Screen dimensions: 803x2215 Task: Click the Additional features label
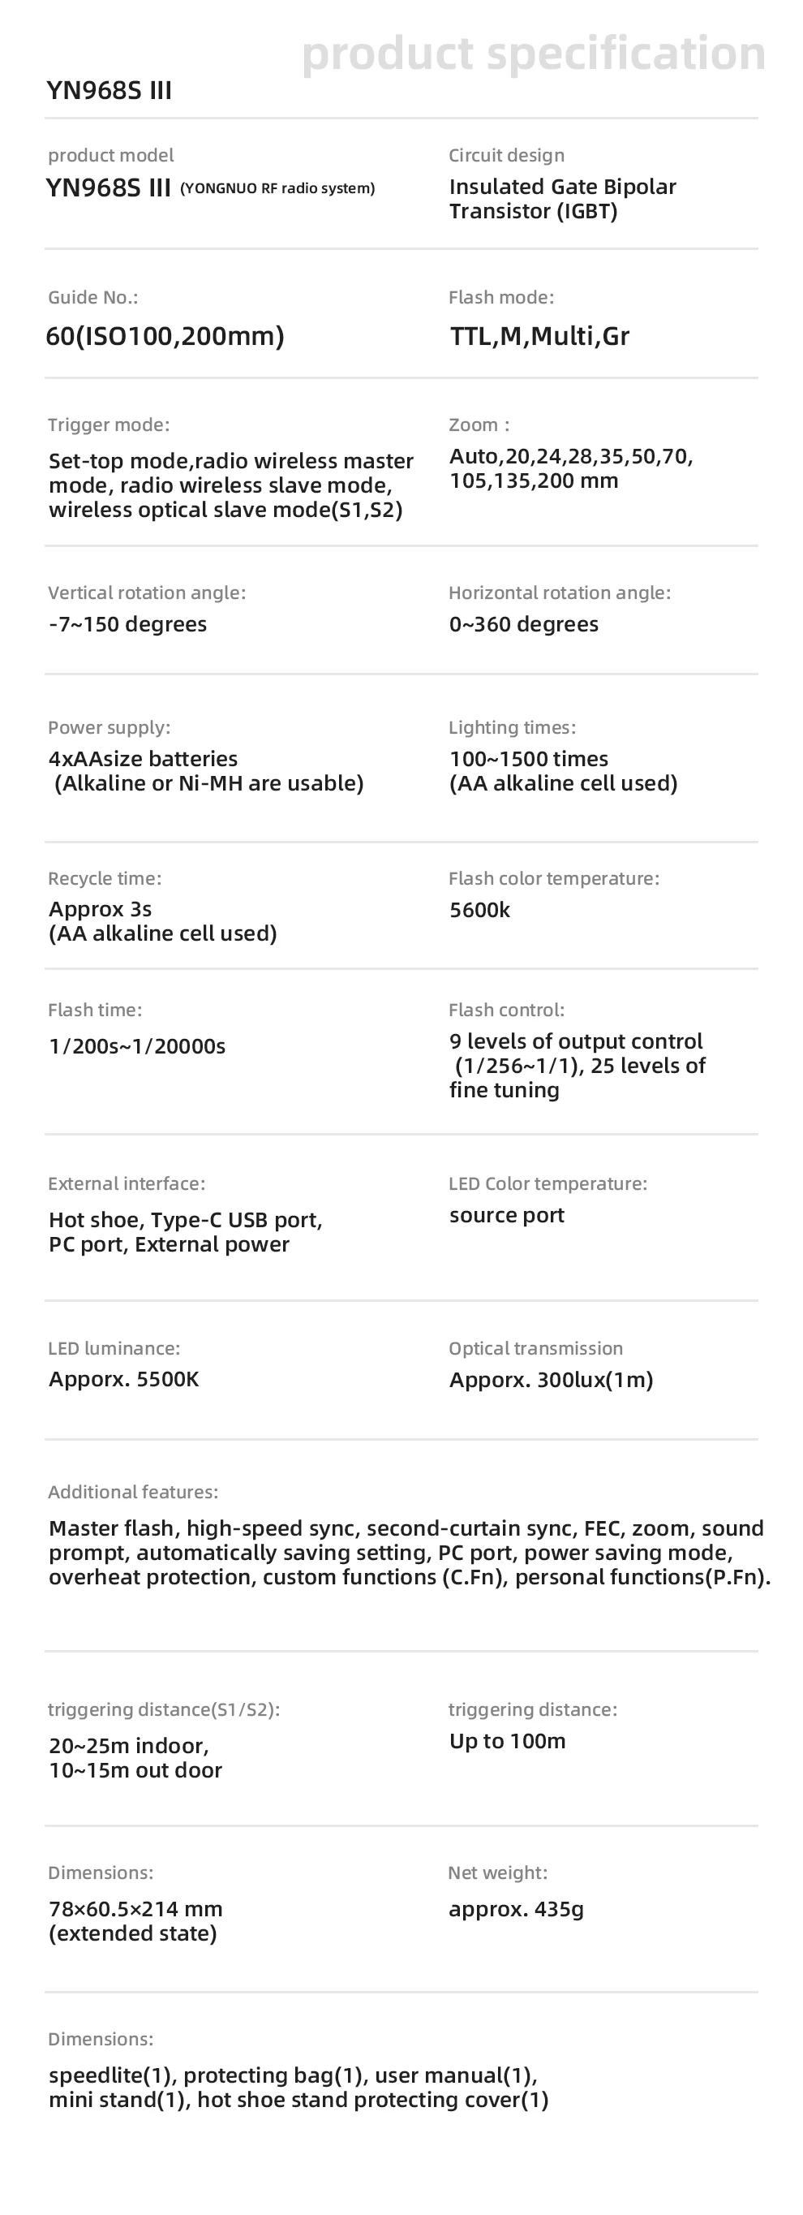tap(133, 1492)
